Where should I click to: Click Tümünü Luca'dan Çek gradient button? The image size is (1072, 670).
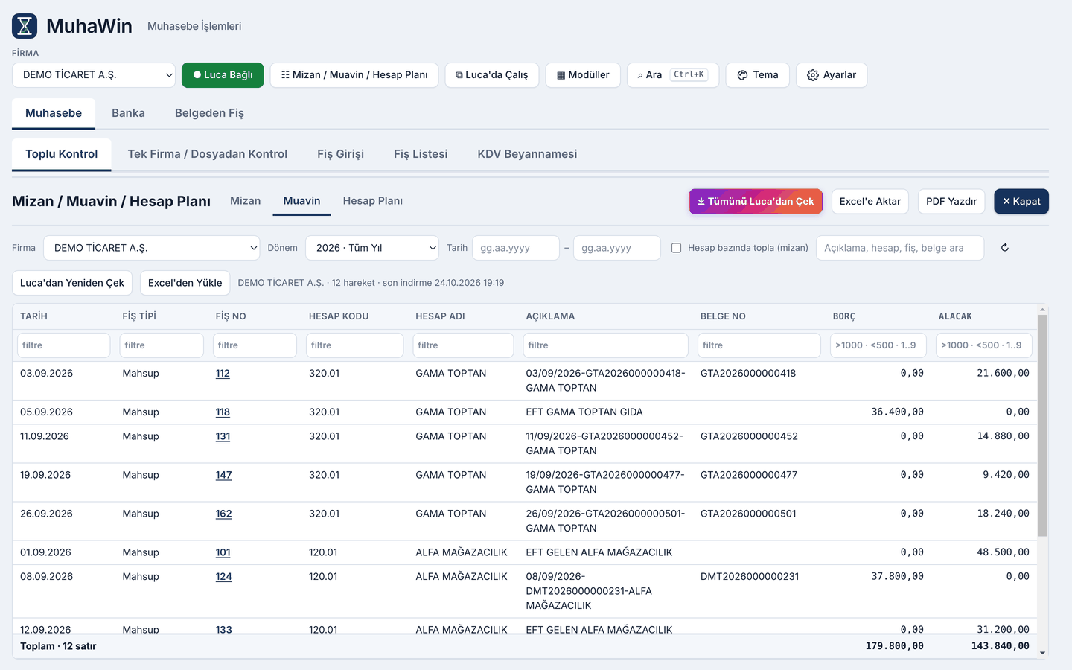[x=756, y=201]
